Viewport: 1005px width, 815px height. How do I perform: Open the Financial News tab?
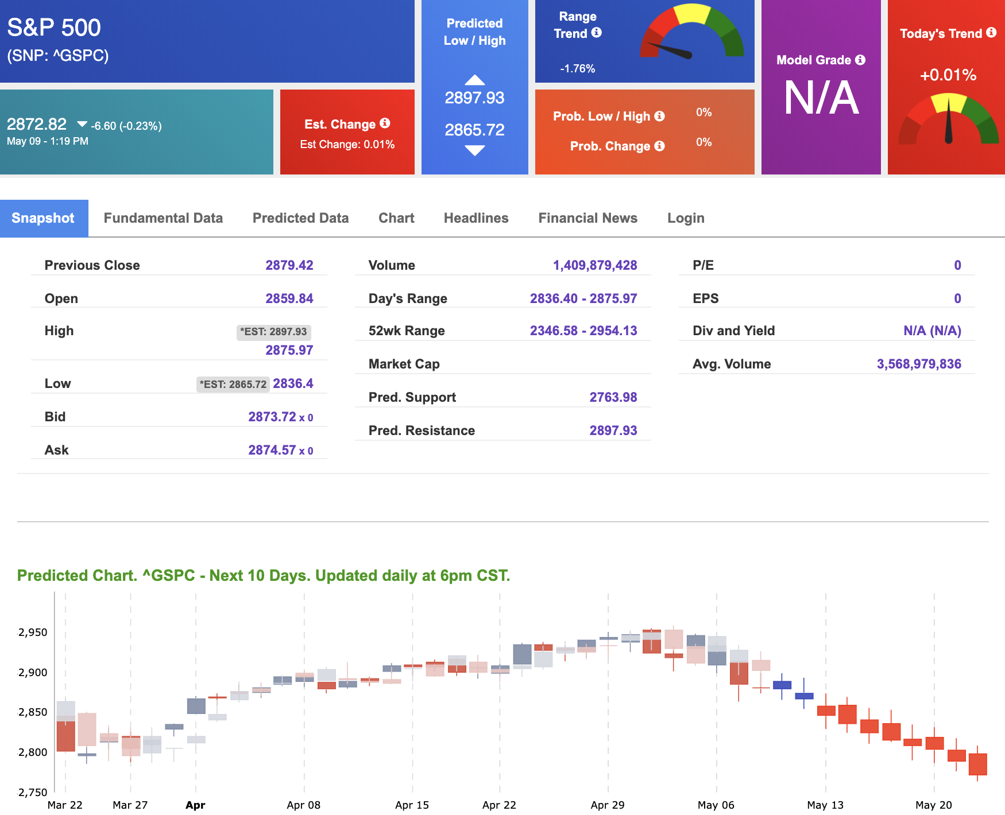point(587,218)
